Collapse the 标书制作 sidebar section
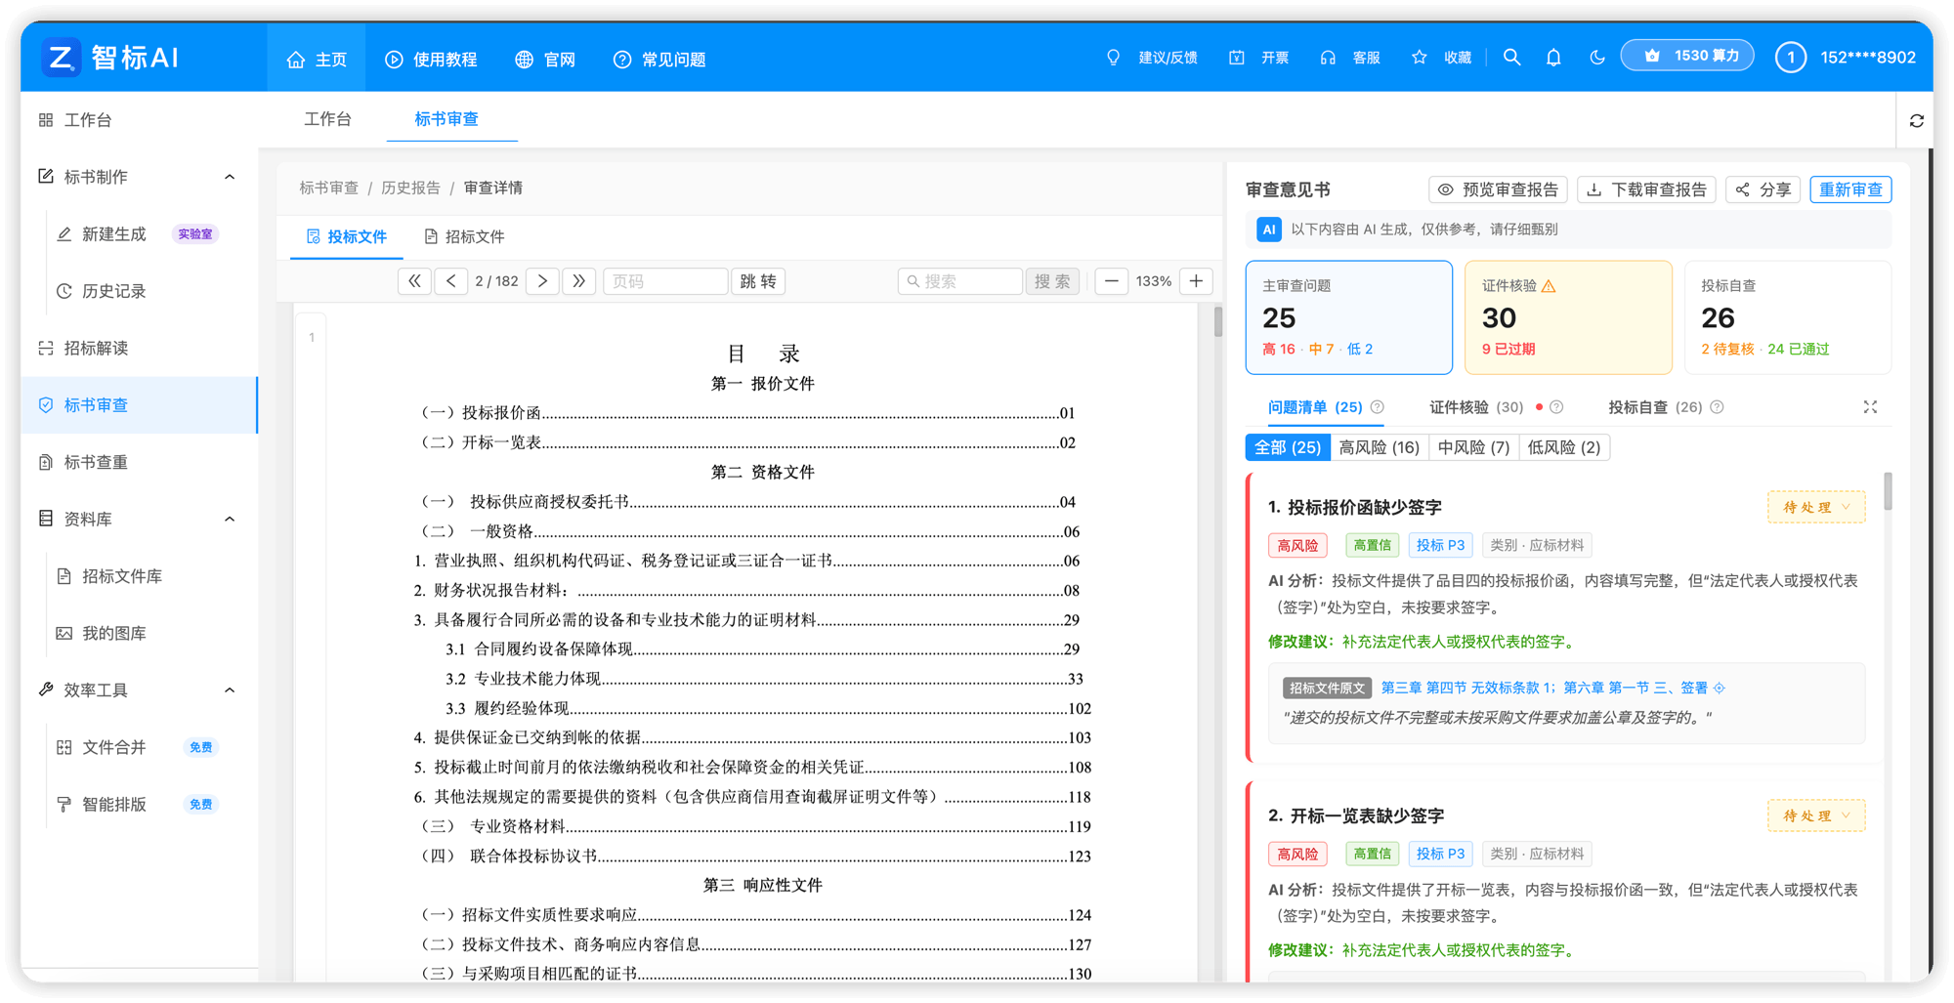Viewport: 1954px width, 1003px height. 230,177
